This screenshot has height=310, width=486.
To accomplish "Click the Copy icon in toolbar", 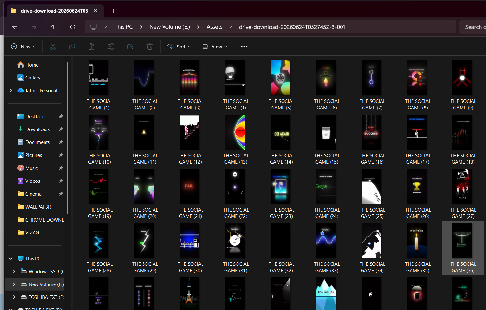I will pos(72,46).
